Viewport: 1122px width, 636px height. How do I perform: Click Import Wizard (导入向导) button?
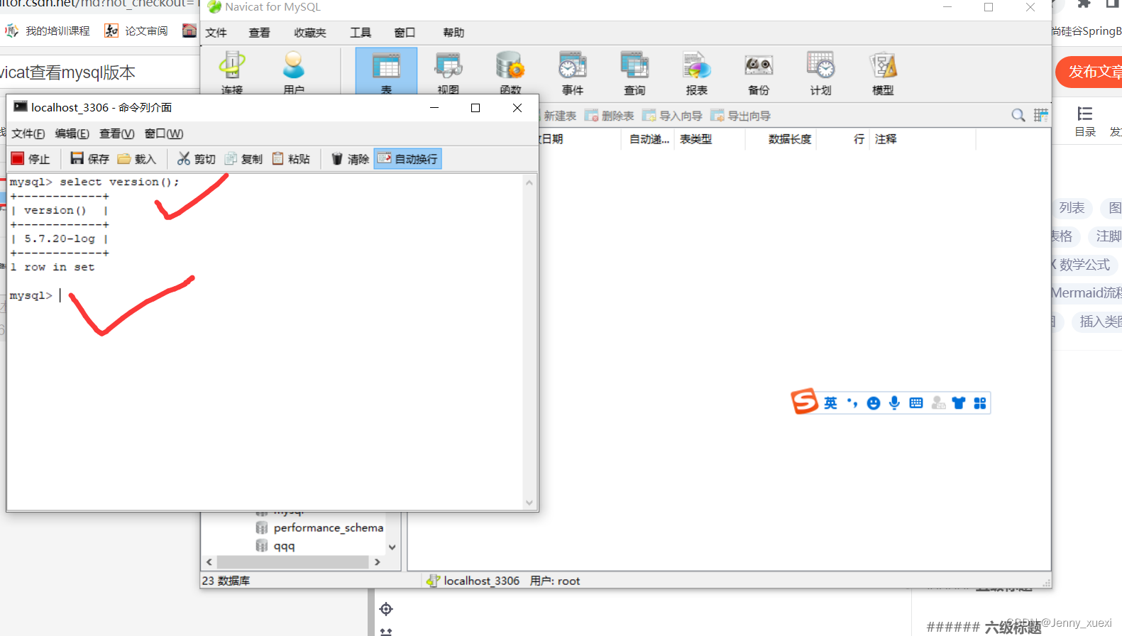672,116
